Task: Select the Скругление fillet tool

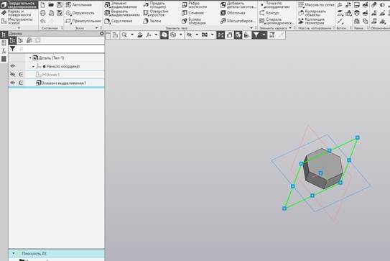Action: pos(119,21)
